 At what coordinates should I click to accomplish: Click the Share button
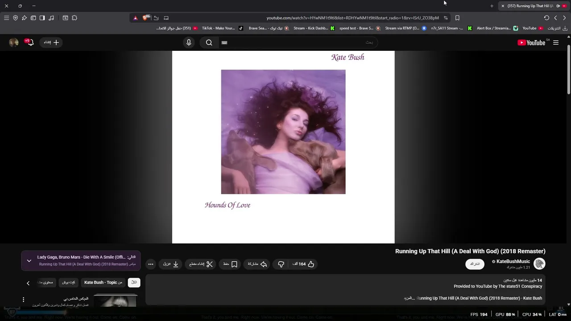point(257,264)
